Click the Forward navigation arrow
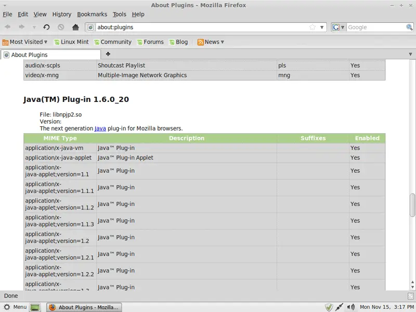The image size is (416, 312). [x=21, y=27]
